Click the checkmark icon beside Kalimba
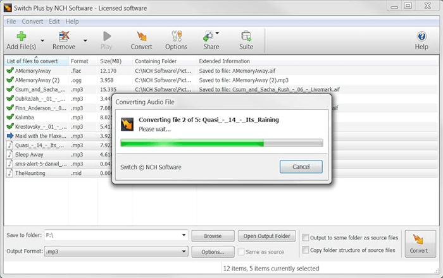Viewport: 443px width, 278px height. (10, 117)
